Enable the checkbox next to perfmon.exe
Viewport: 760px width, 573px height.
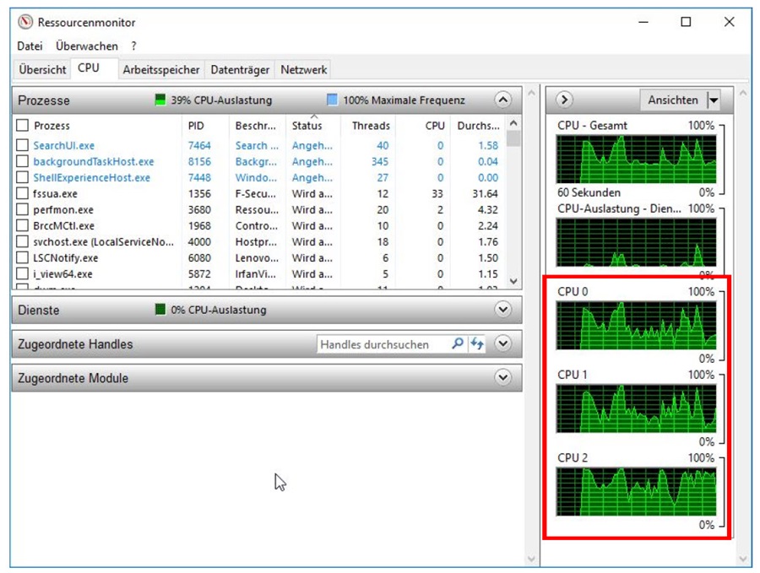pos(23,210)
